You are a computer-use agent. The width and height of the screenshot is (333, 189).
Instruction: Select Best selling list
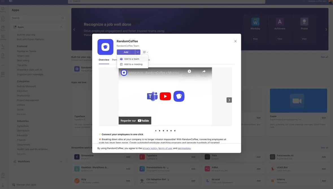coord(23,60)
